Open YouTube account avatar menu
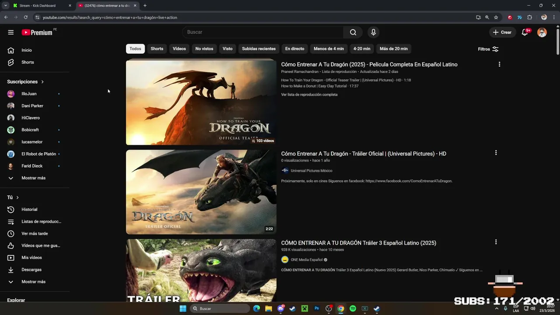Viewport: 560px width, 315px height. tap(542, 32)
